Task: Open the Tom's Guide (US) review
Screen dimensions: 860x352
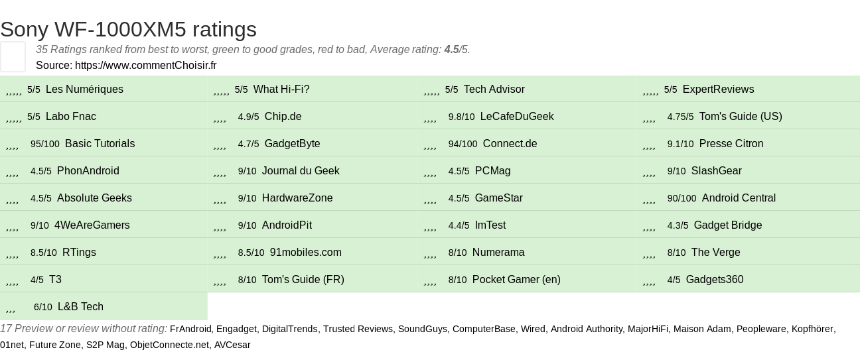Action: (x=741, y=117)
